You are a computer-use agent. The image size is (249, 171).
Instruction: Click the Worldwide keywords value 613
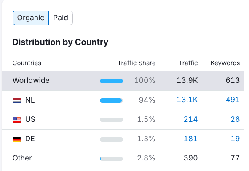click(x=233, y=80)
